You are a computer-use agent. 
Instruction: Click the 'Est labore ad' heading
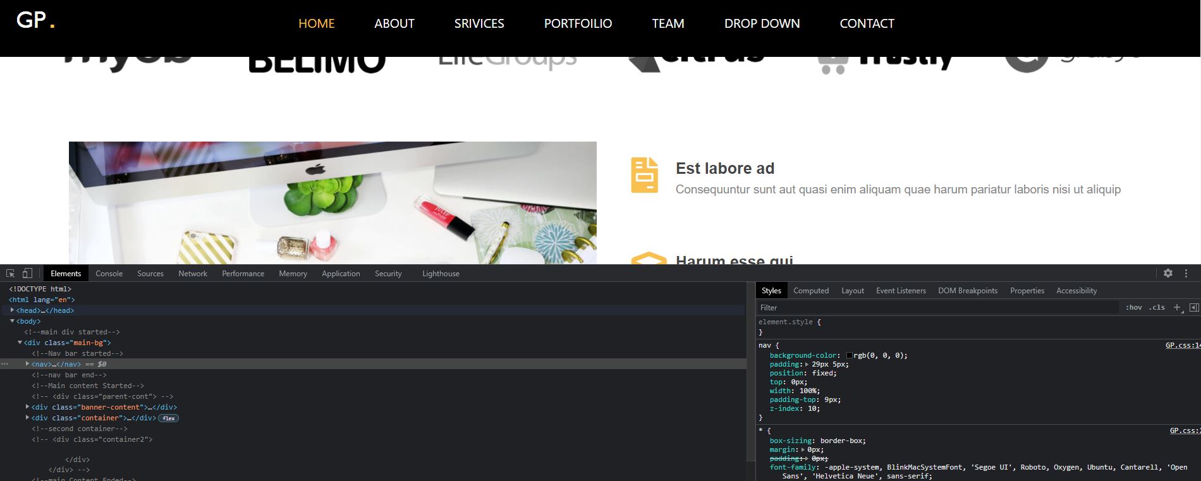click(x=725, y=168)
